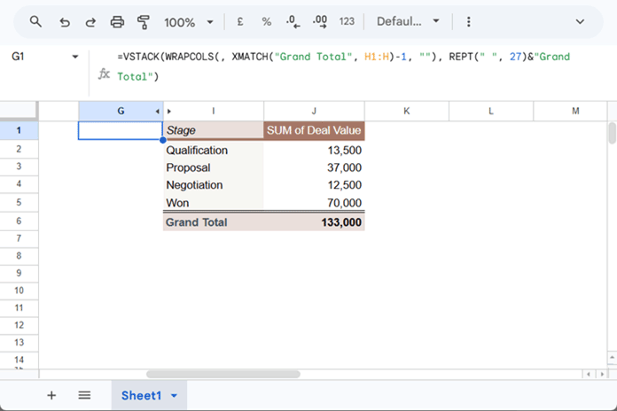Select row 2 header
The image size is (617, 411).
(19, 149)
